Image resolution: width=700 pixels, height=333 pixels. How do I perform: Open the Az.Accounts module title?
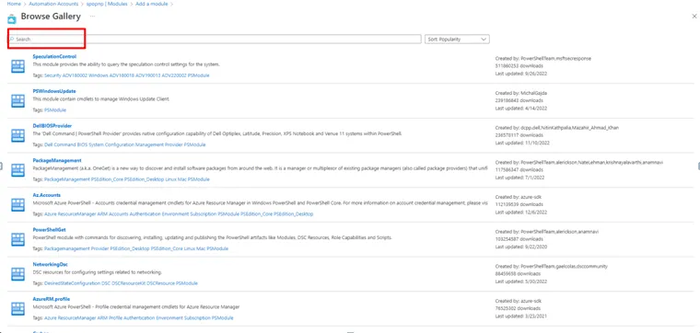pos(47,195)
